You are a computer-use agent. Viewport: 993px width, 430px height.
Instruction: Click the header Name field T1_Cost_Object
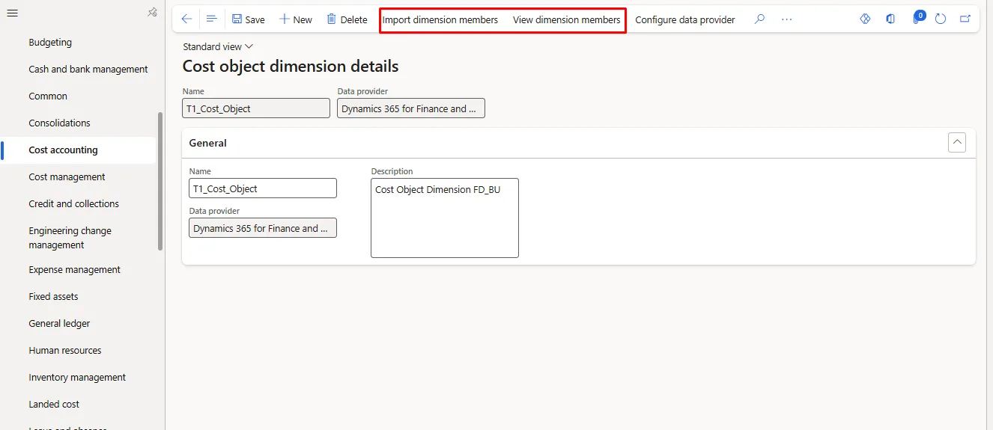256,108
